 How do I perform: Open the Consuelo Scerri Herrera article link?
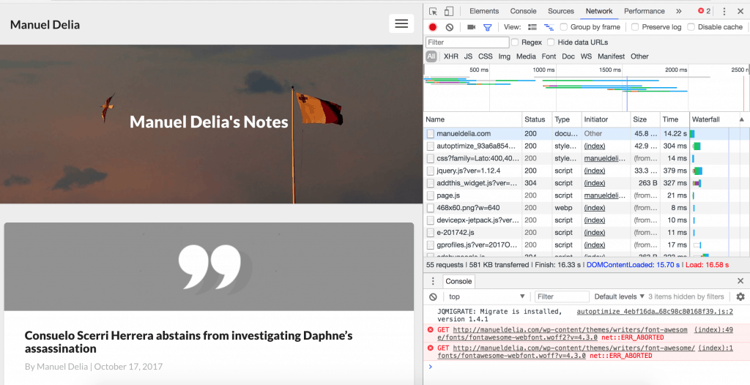point(188,342)
